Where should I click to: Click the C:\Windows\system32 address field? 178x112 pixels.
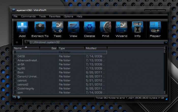tap(95, 42)
